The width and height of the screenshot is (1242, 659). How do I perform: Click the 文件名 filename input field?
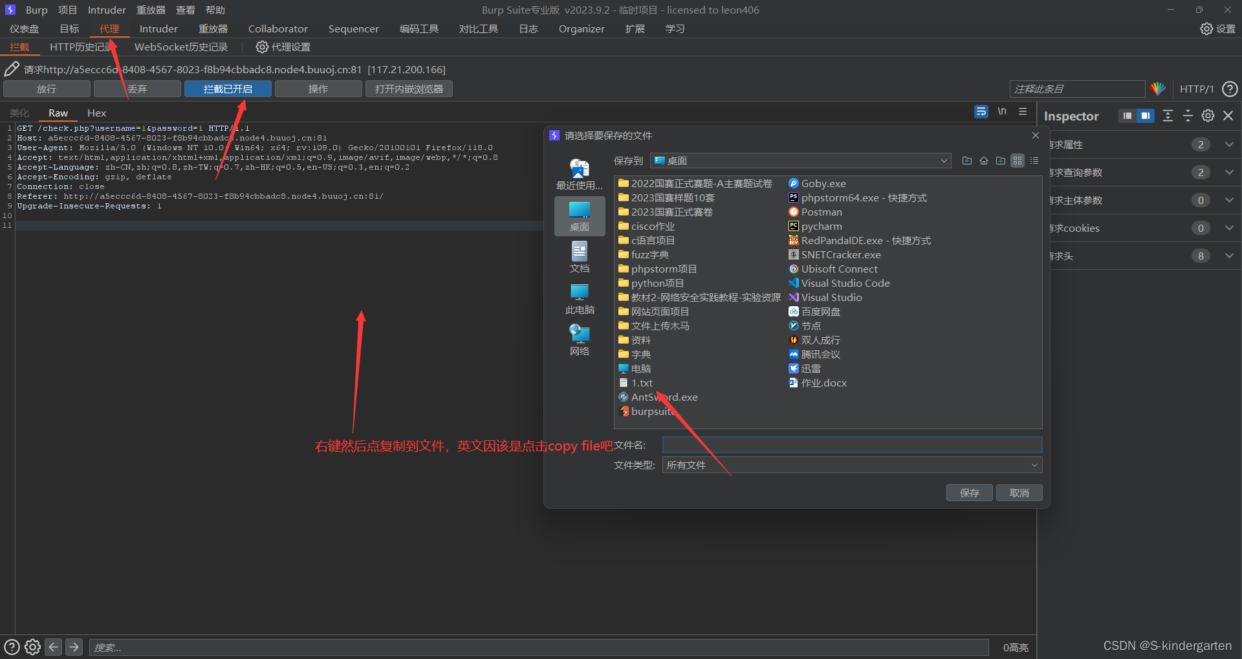(x=852, y=445)
